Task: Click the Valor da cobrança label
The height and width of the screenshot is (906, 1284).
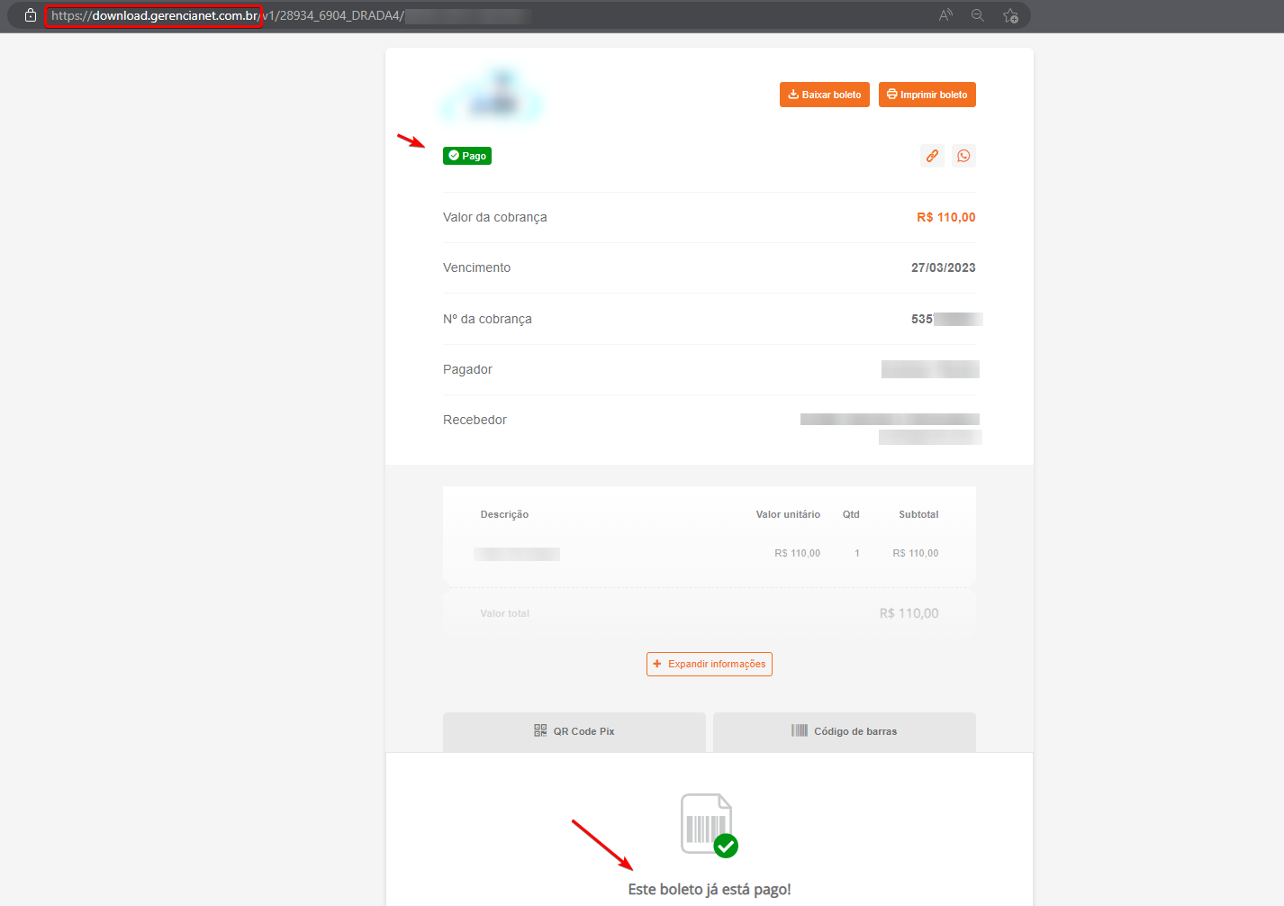Action: tap(495, 217)
